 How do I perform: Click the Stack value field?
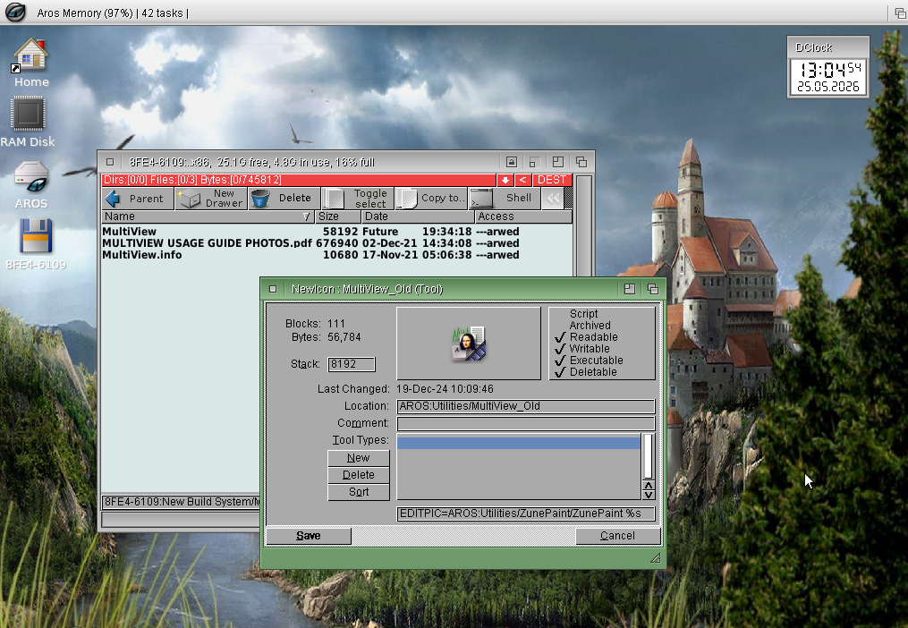(x=352, y=364)
